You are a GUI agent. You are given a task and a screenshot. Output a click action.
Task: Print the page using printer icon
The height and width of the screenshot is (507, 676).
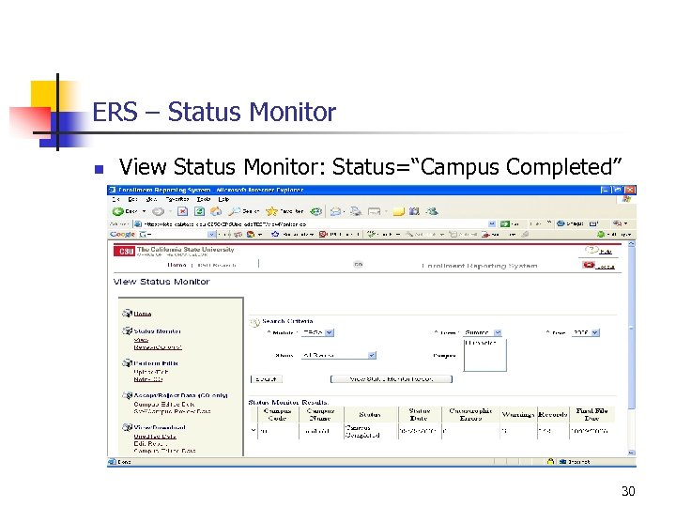coord(356,211)
